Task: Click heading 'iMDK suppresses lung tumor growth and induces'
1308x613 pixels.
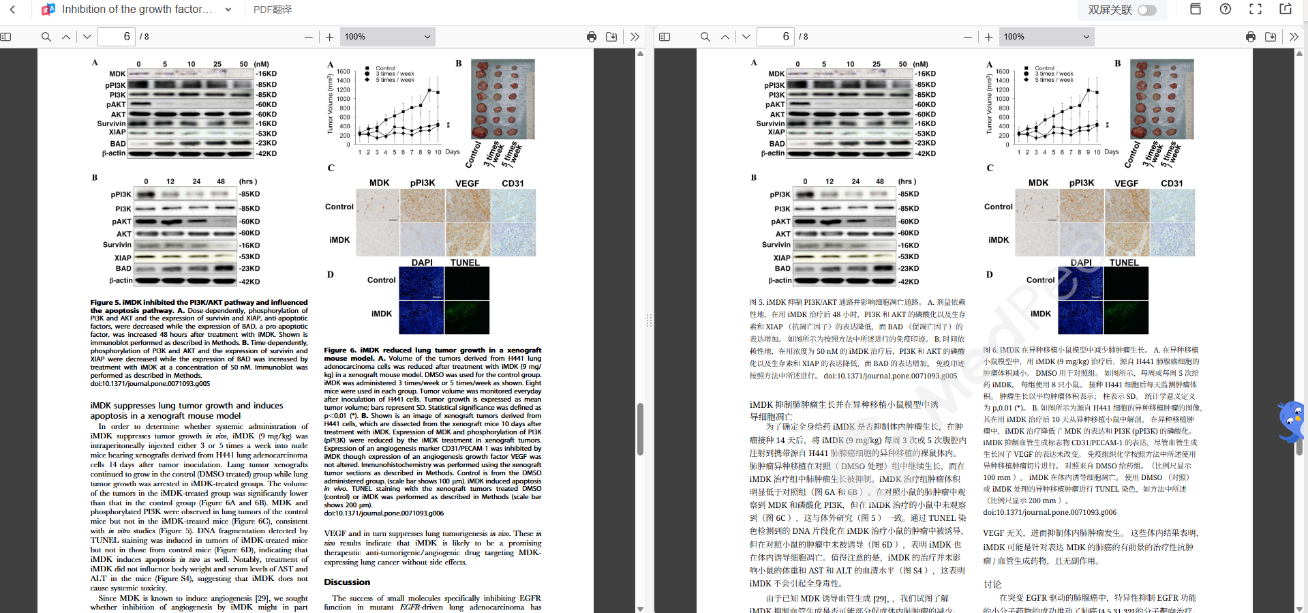Action: 187,406
